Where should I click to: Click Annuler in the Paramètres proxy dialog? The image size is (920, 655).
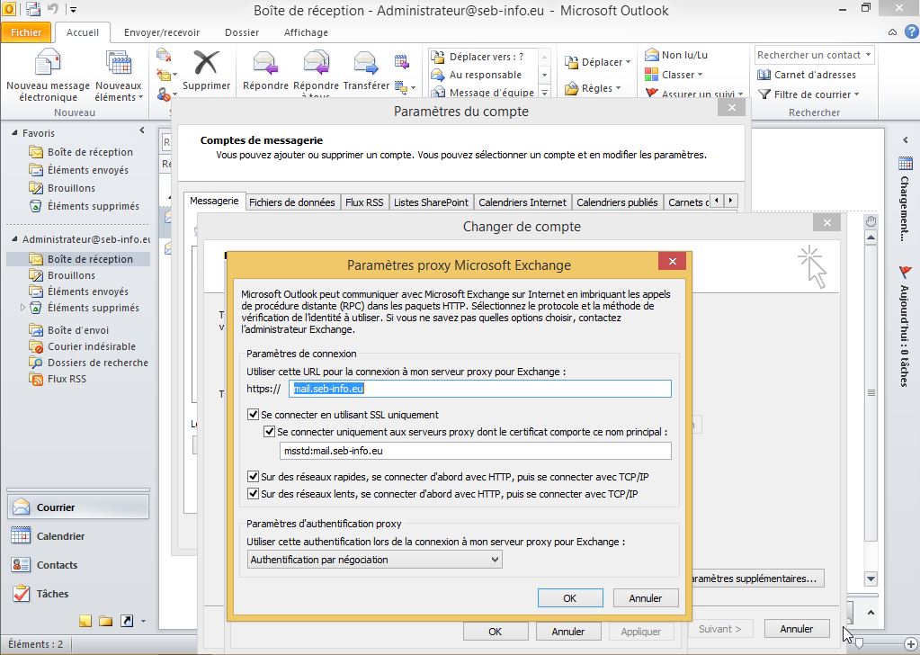click(x=646, y=598)
